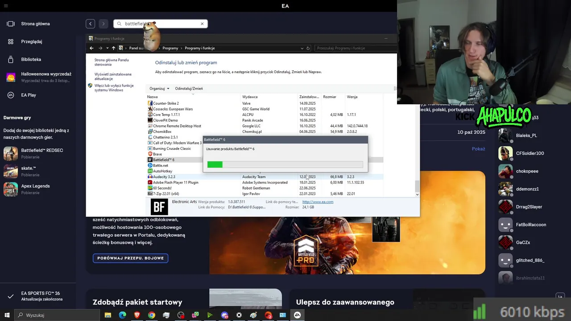This screenshot has height=321, width=571.
Task: Select AutoHotkey program row
Action: pos(175,171)
